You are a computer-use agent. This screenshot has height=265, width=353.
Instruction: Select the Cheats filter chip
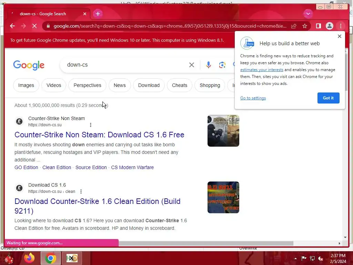(180, 86)
